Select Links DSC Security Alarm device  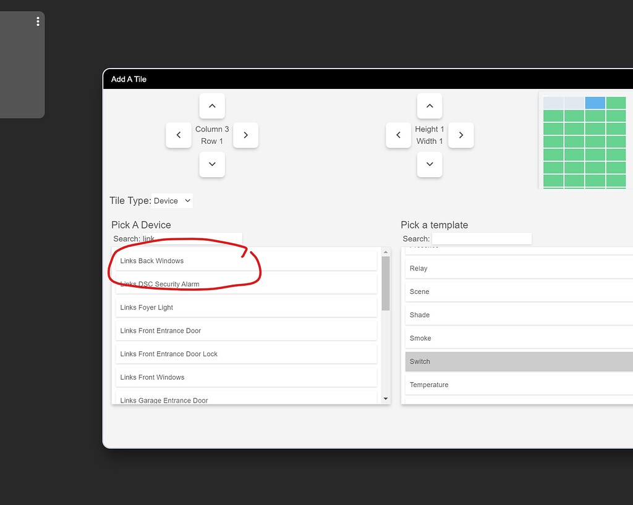click(x=246, y=284)
